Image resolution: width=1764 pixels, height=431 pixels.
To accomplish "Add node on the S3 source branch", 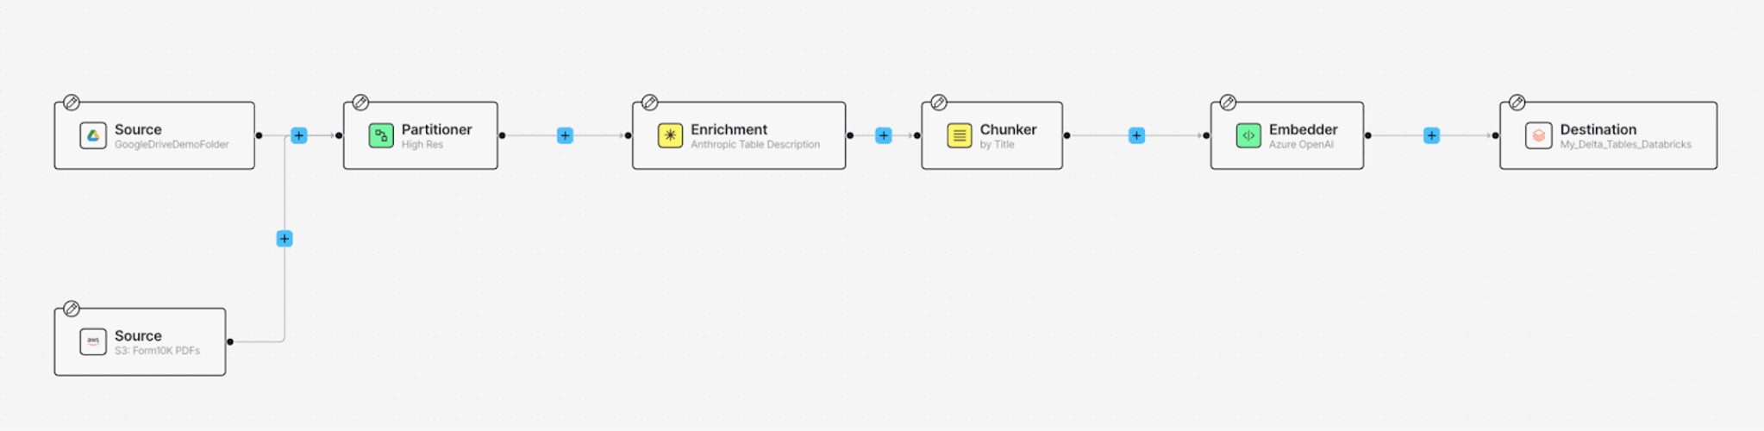I will tap(285, 239).
